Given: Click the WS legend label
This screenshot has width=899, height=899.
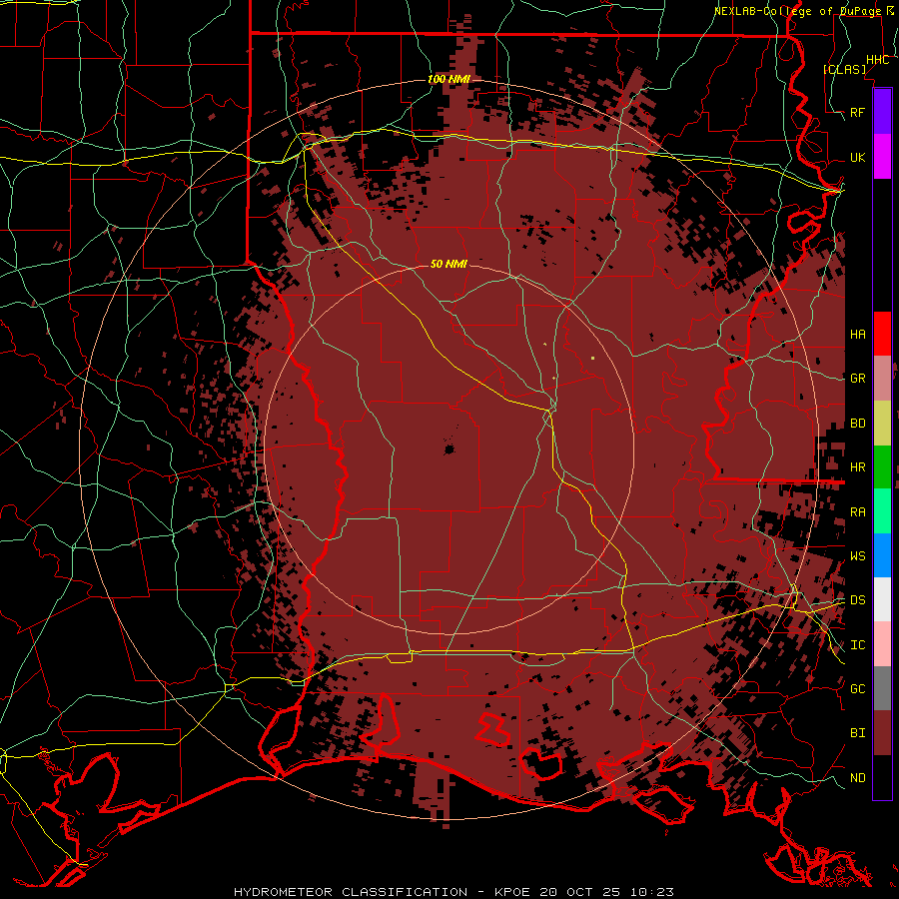Looking at the screenshot, I should click(x=857, y=556).
